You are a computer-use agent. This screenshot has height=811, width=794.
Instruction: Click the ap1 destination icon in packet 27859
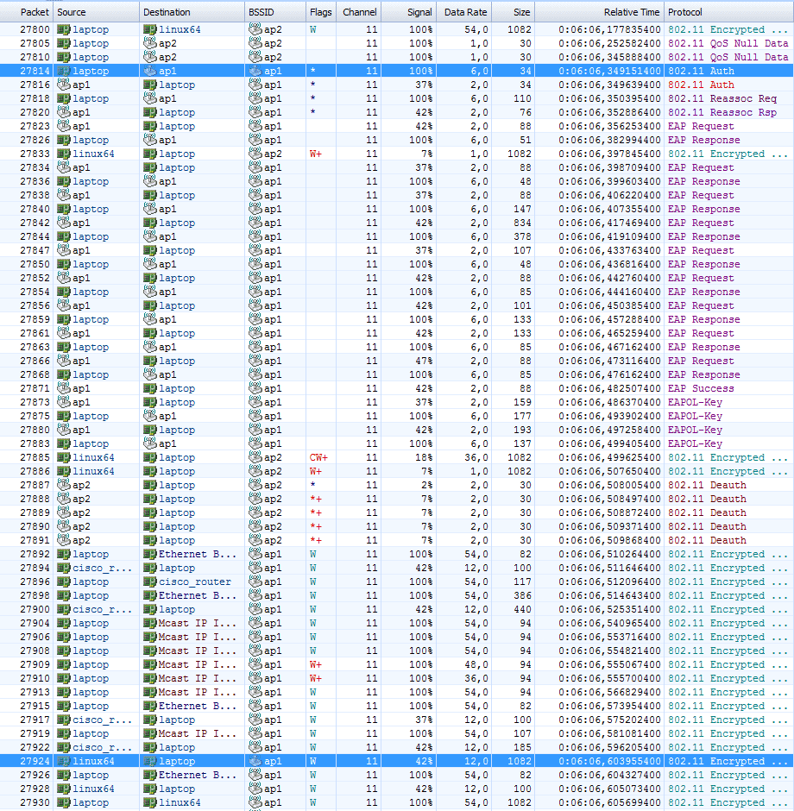(150, 319)
